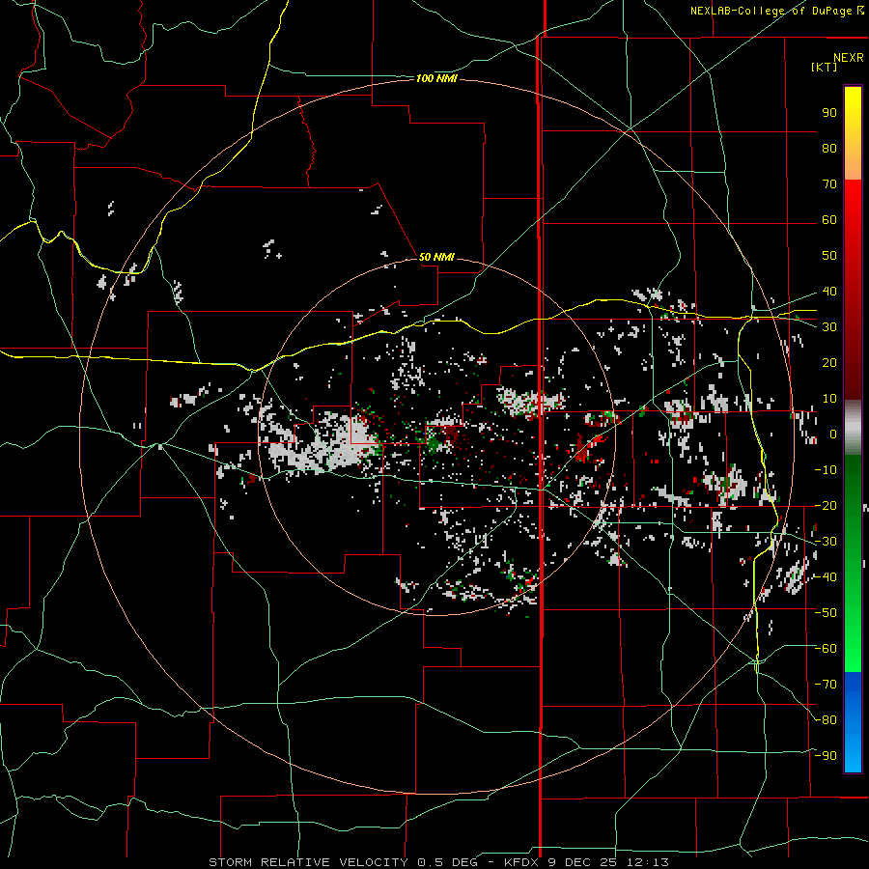Click the 60 value on the velocity scale
This screenshot has height=869, width=869.
point(829,220)
